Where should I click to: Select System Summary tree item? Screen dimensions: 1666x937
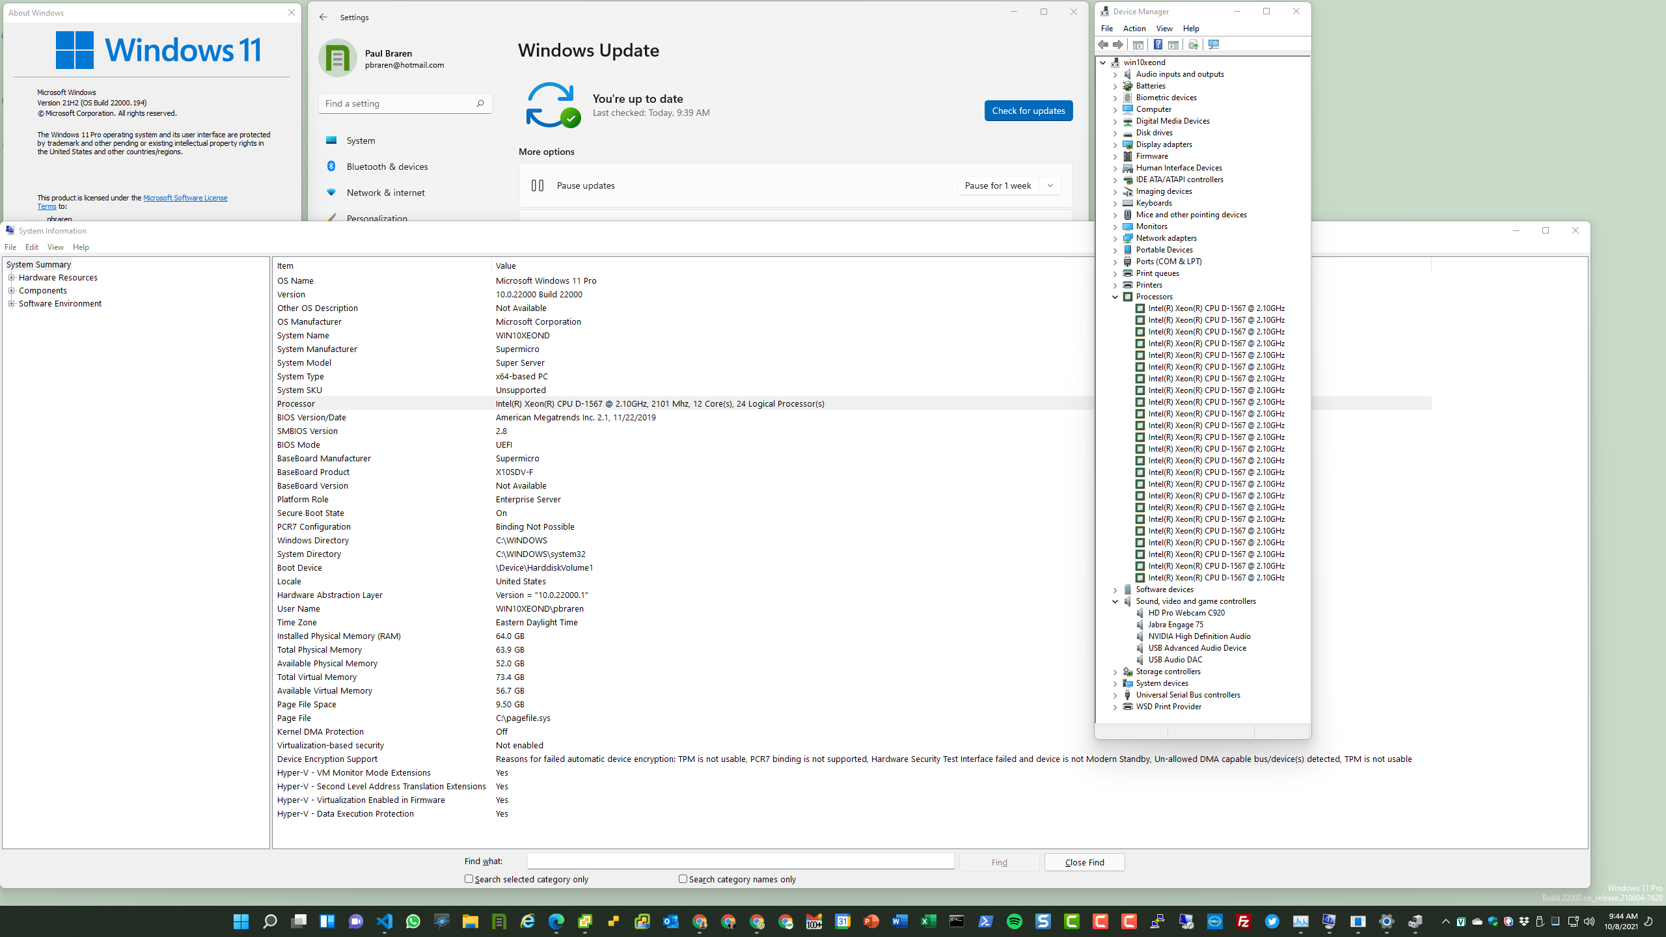coord(38,264)
